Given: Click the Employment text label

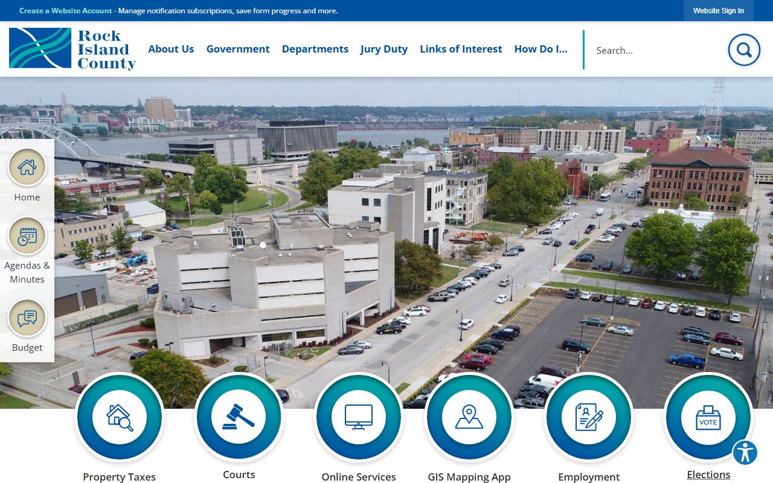Looking at the screenshot, I should 589,477.
